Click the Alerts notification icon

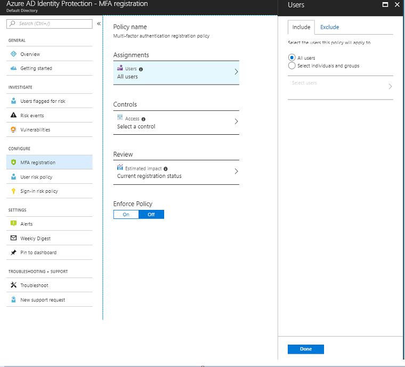(x=13, y=223)
